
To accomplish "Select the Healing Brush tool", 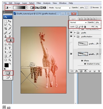I will tap(5, 33).
